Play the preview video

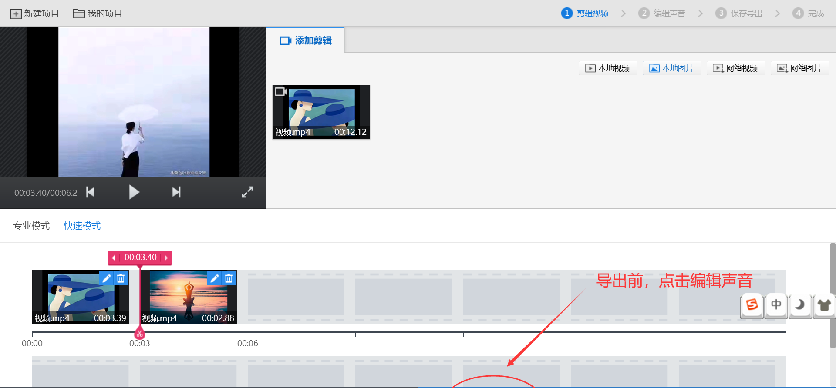click(x=134, y=192)
